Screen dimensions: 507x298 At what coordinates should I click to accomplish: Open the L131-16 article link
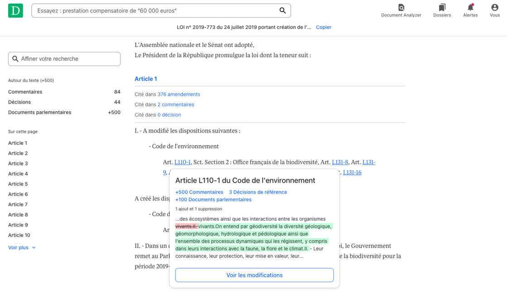352,172
